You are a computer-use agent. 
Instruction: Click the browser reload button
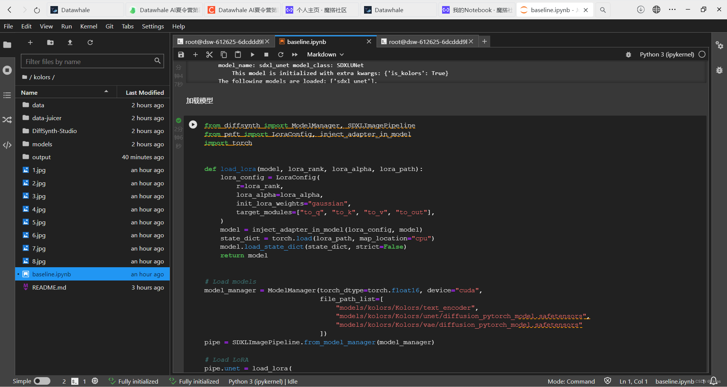pyautogui.click(x=37, y=10)
